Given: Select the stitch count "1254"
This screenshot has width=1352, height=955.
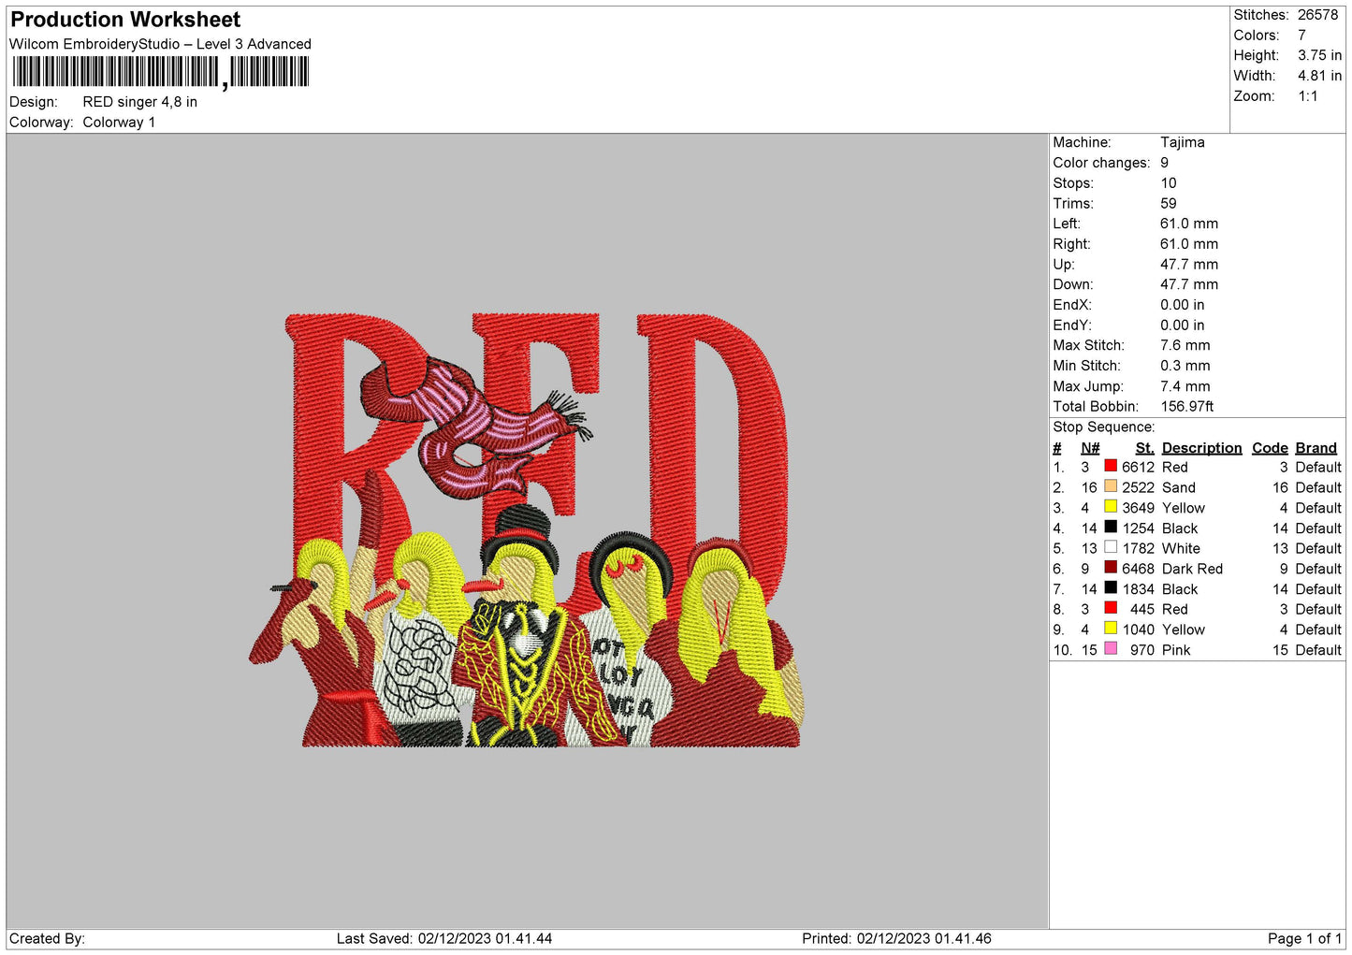Looking at the screenshot, I should point(1139,528).
